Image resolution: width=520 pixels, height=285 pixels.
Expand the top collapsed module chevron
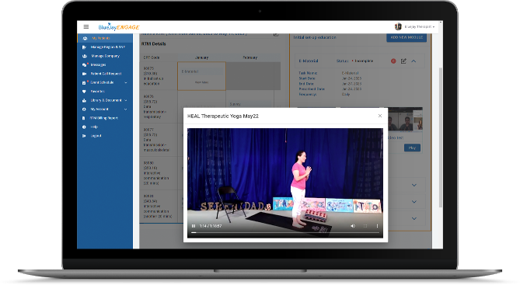[414, 186]
